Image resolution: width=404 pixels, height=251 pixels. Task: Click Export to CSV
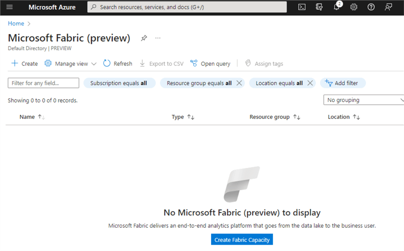pos(161,64)
